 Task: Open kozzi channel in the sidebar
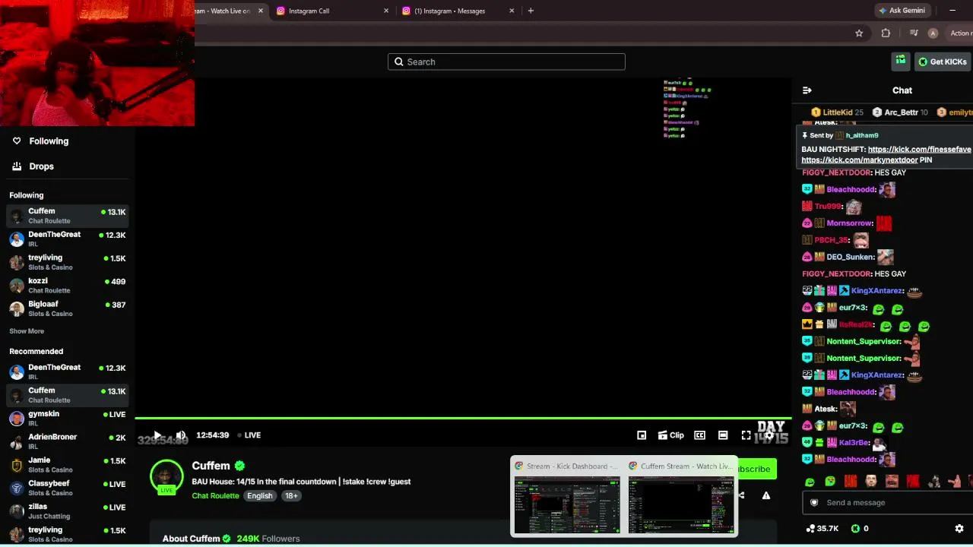coord(68,285)
